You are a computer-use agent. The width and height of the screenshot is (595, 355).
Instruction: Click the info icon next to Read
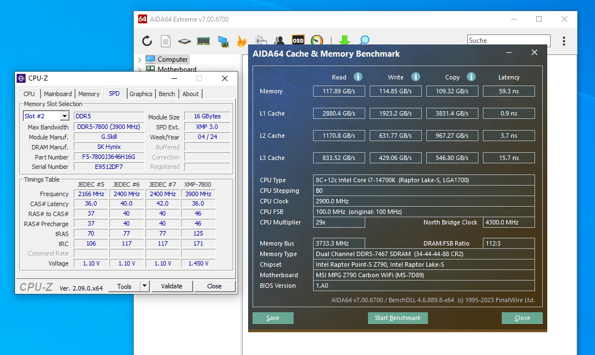coord(358,77)
